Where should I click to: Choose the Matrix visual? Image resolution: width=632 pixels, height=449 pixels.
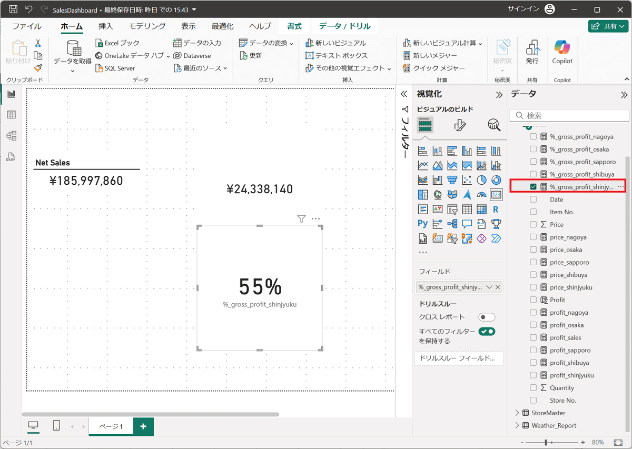pyautogui.click(x=481, y=209)
